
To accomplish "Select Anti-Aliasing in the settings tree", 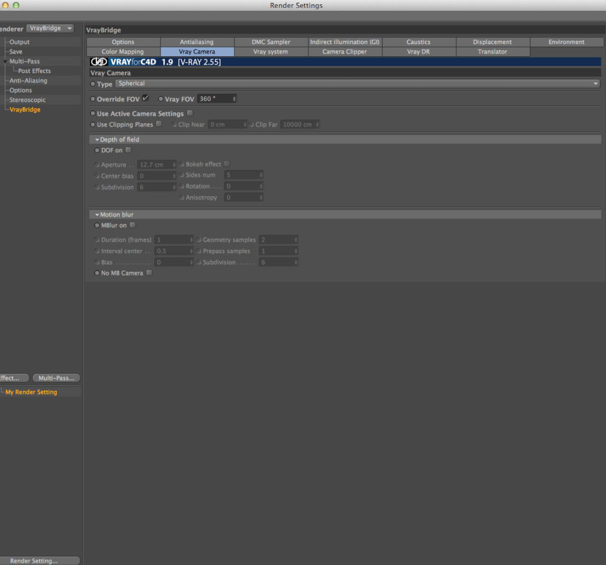I will click(x=28, y=81).
